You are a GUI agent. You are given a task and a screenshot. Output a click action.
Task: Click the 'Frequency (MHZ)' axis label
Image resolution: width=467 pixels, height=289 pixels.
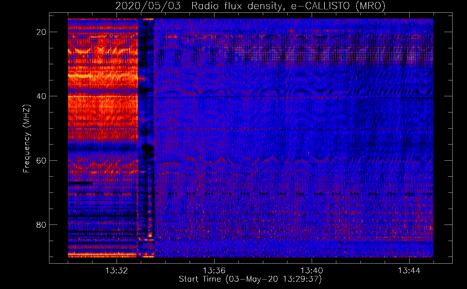point(27,139)
